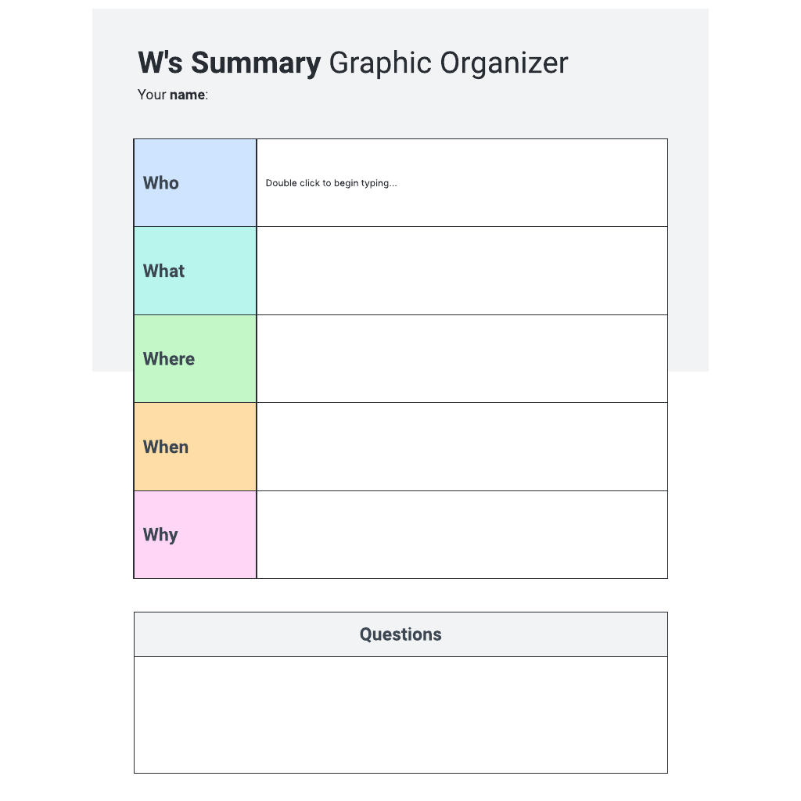Click the 'Double click to begin typing...' text
The width and height of the screenshot is (801, 801).
[331, 183]
